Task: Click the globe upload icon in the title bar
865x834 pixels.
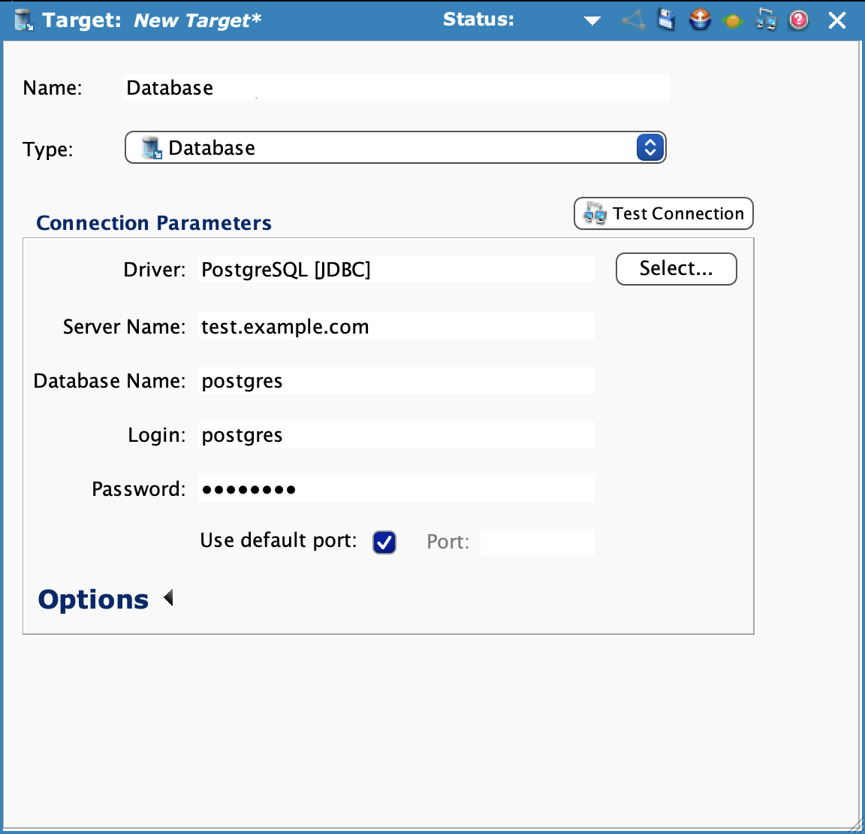Action: click(x=700, y=20)
